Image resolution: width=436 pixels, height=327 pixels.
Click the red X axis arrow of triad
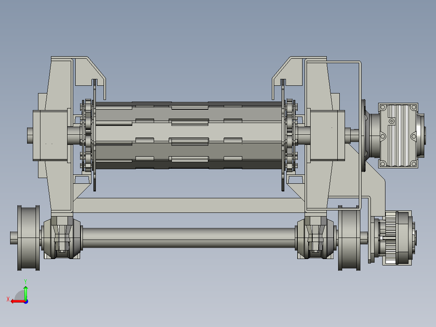tap(17, 302)
